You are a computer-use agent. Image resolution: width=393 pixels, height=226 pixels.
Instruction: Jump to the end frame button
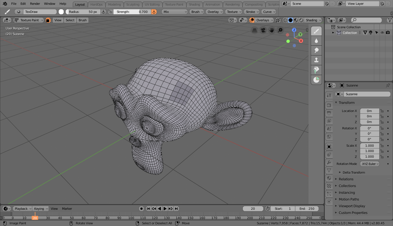[x=176, y=209]
